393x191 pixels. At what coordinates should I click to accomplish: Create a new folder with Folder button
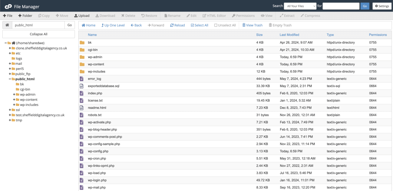[25, 15]
